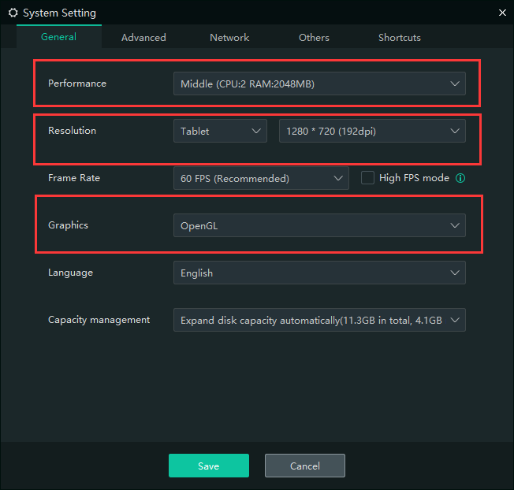Close the System Setting dialog

point(502,12)
